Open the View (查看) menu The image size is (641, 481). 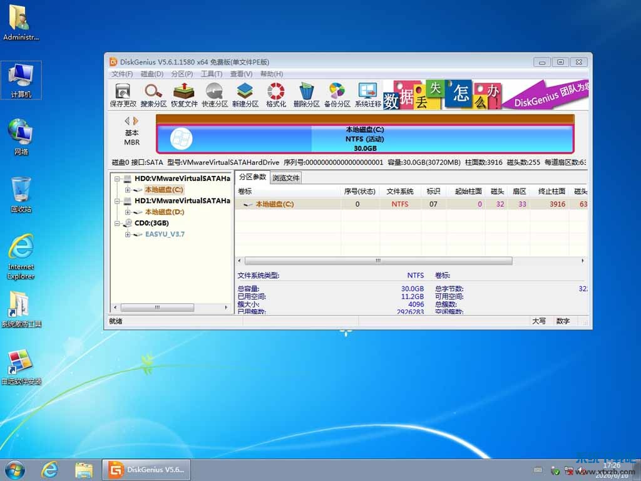tap(241, 74)
